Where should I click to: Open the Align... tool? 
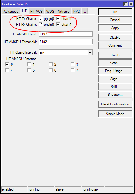[115, 79]
